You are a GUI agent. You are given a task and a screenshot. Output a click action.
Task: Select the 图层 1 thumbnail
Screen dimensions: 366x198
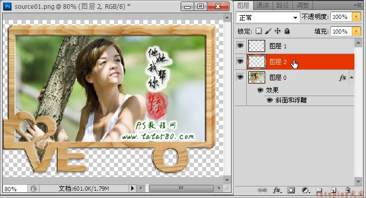pos(257,46)
